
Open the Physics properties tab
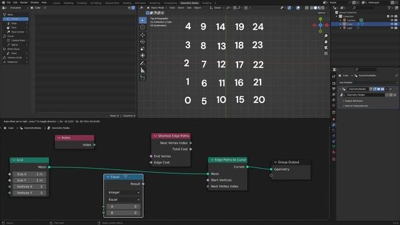tap(334, 136)
